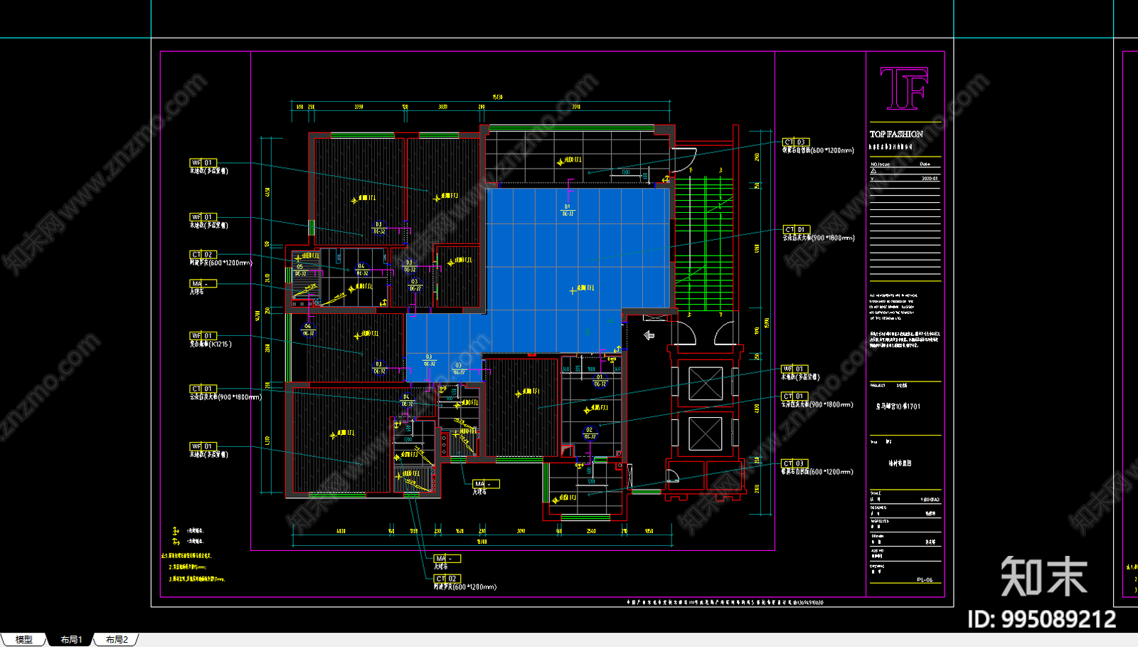Click the 2020-03 date in title block
Viewport: 1138px width, 647px height.
coord(930,179)
